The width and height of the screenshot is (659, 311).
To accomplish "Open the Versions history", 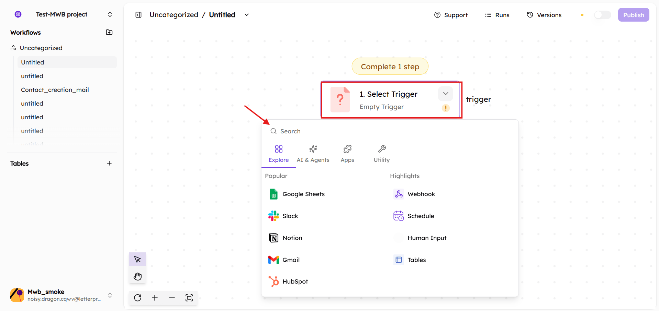I will 544,15.
